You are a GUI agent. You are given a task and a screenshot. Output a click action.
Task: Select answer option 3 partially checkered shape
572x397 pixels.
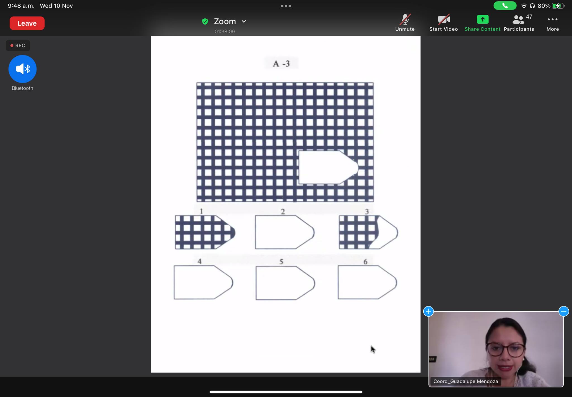tap(368, 232)
